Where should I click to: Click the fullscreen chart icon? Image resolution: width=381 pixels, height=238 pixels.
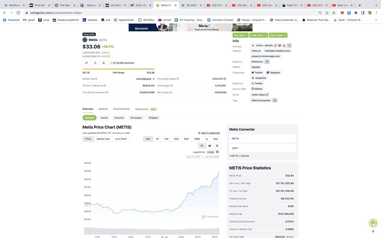217,146
